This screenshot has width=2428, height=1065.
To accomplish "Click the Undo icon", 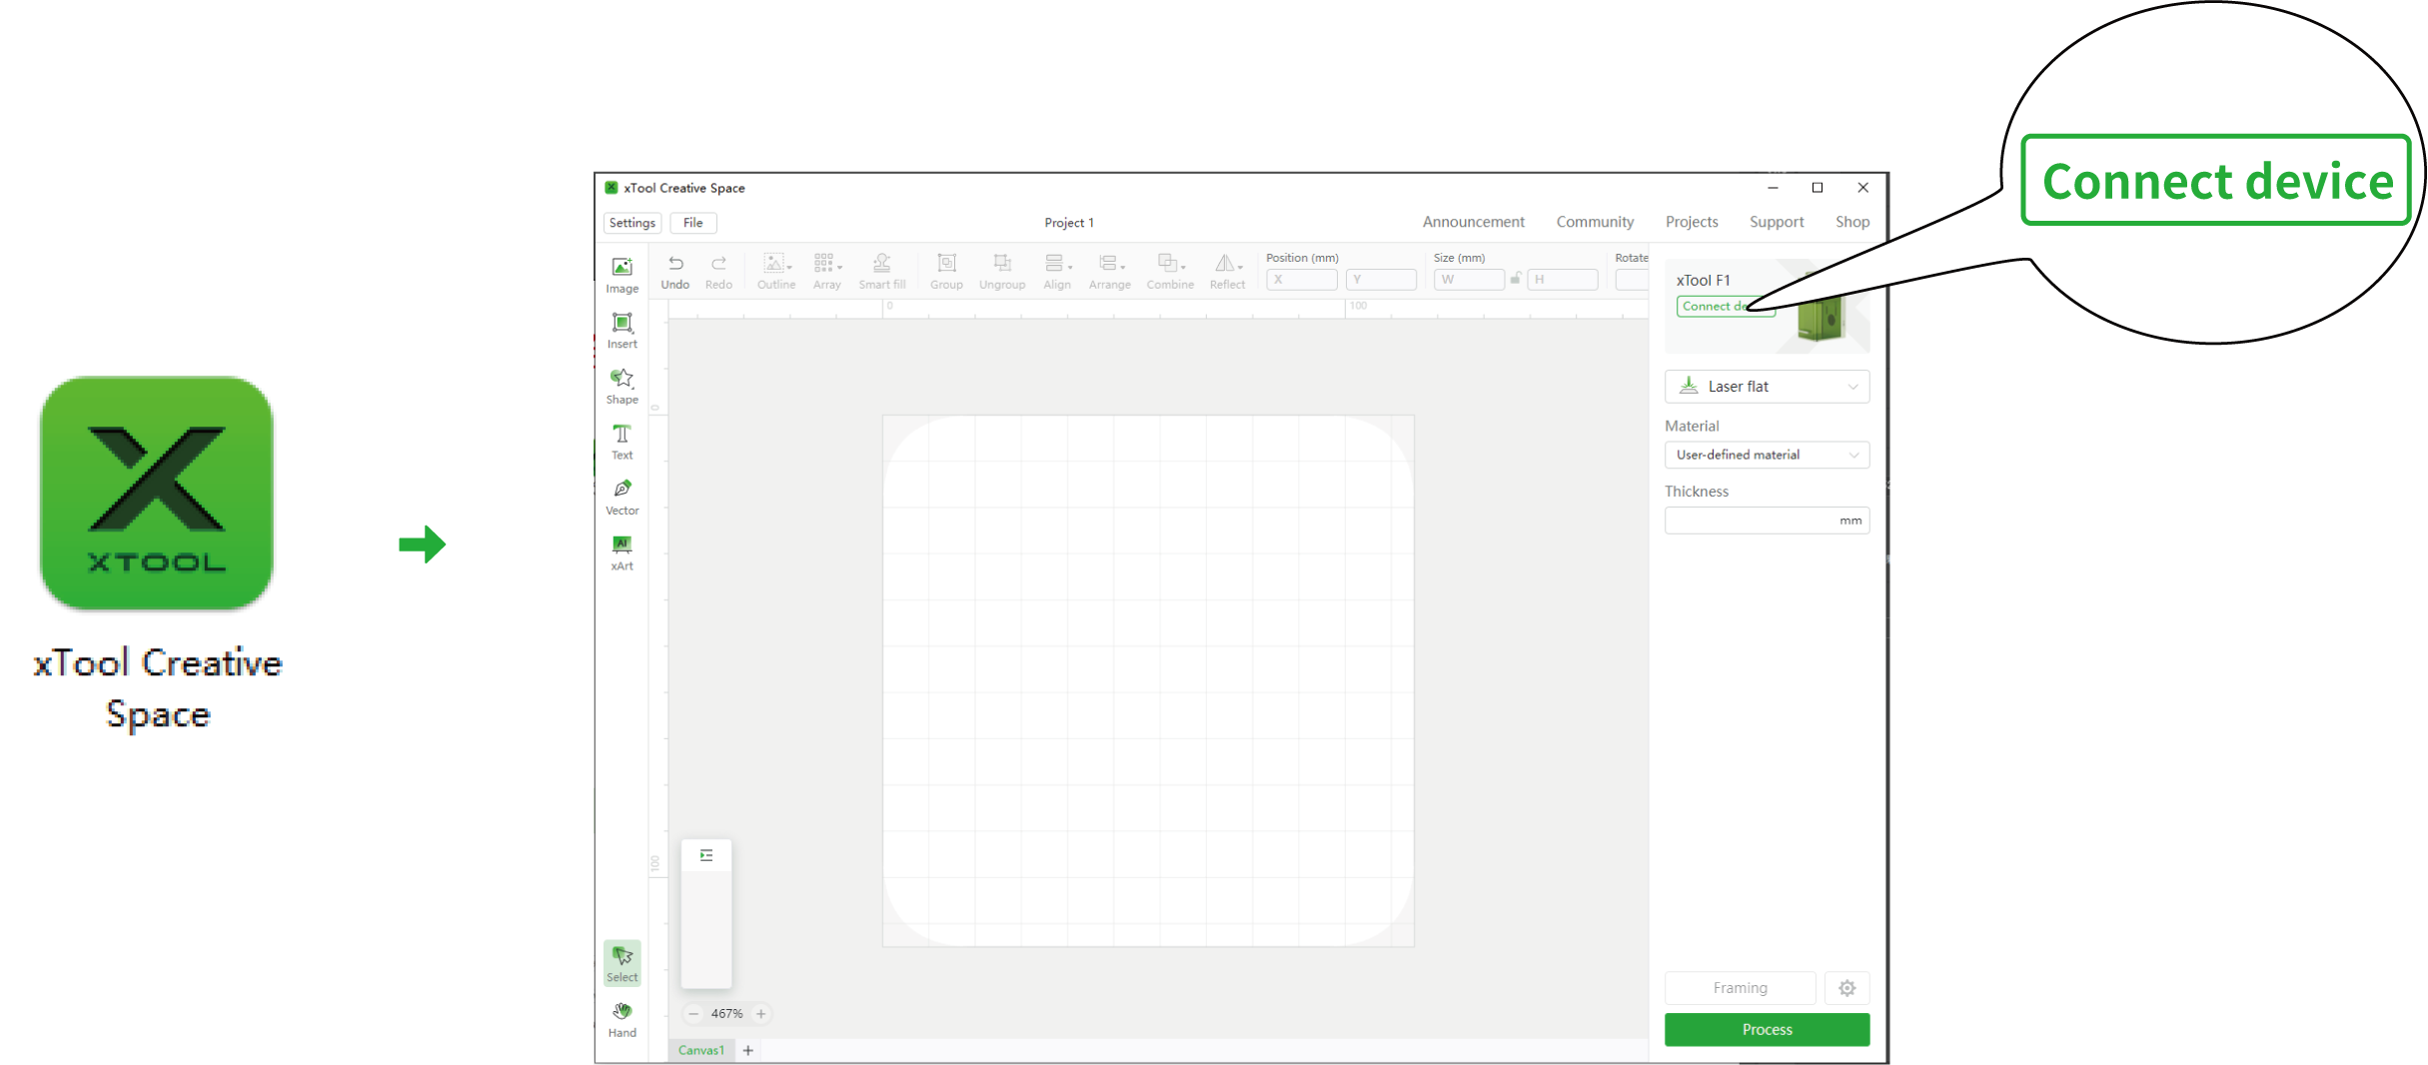I will pyautogui.click(x=675, y=264).
